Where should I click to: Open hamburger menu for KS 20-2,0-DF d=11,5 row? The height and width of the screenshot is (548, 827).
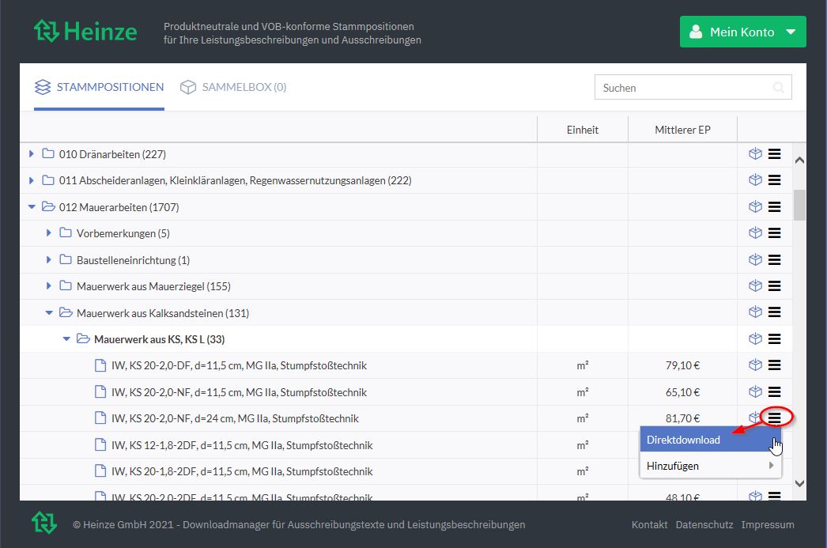[x=775, y=365]
